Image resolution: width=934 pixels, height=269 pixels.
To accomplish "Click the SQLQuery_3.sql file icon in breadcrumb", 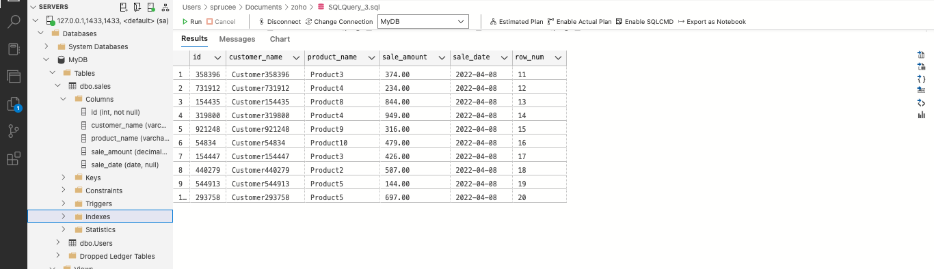I will coord(321,7).
